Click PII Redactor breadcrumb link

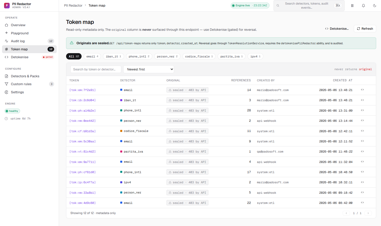click(x=73, y=6)
